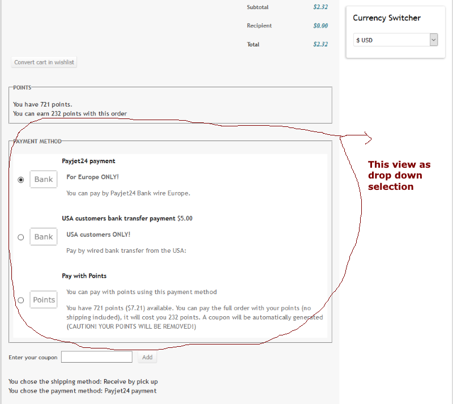Click the Points icon for Pay with Points
This screenshot has width=453, height=404.
(44, 300)
